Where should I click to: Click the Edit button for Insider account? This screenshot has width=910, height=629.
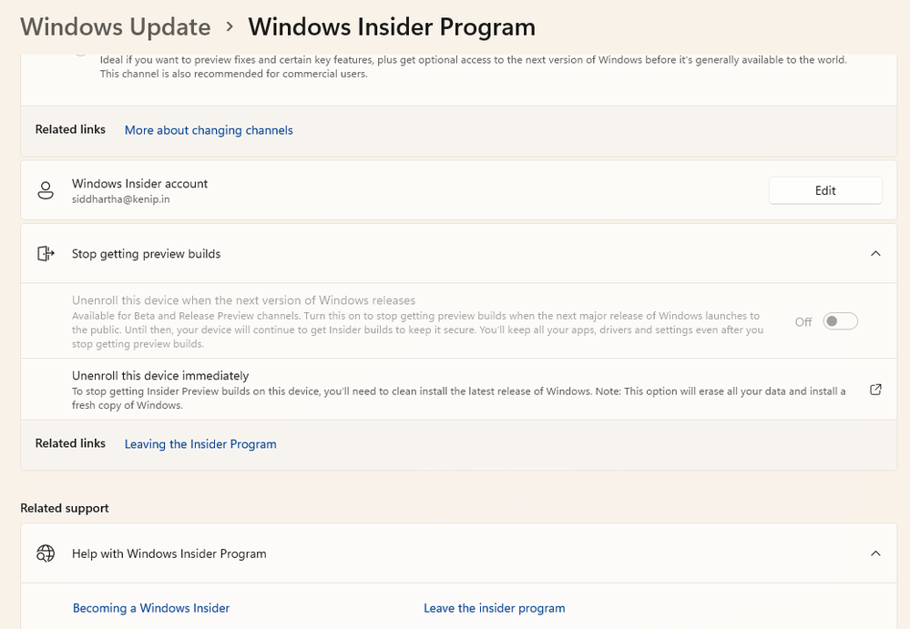(825, 191)
